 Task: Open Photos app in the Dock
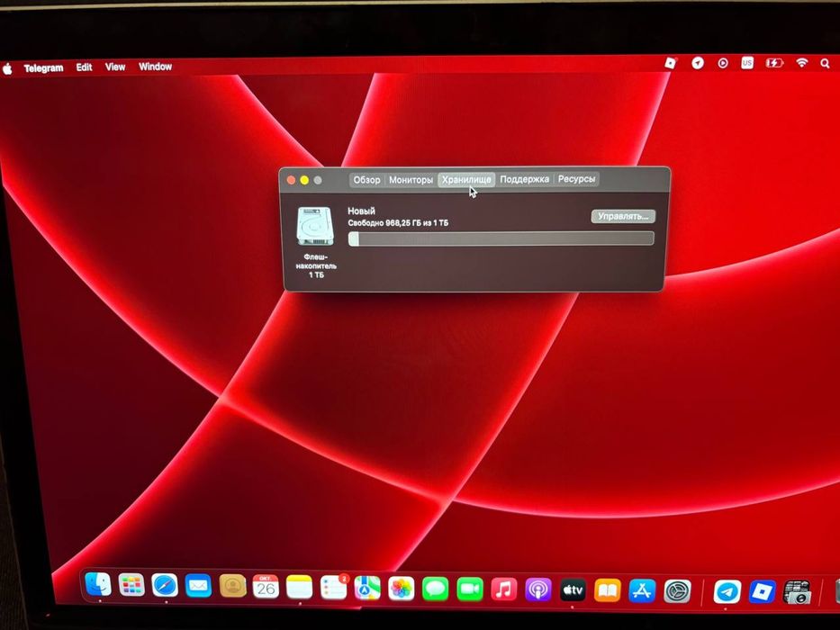click(x=402, y=589)
